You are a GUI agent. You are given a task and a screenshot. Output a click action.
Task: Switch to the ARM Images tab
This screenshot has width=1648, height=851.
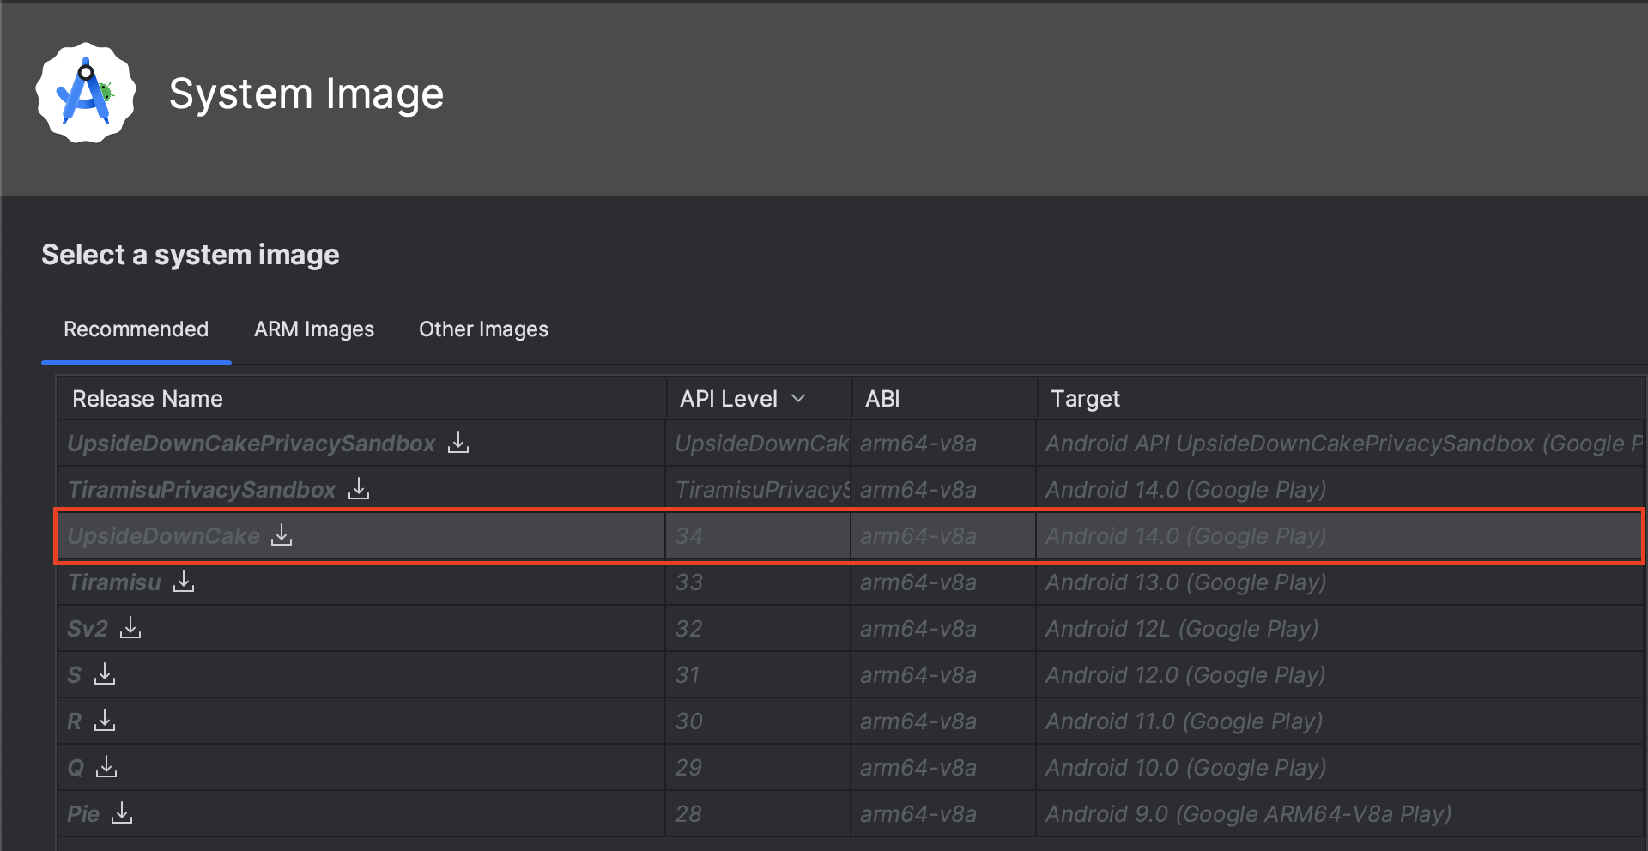pos(314,329)
